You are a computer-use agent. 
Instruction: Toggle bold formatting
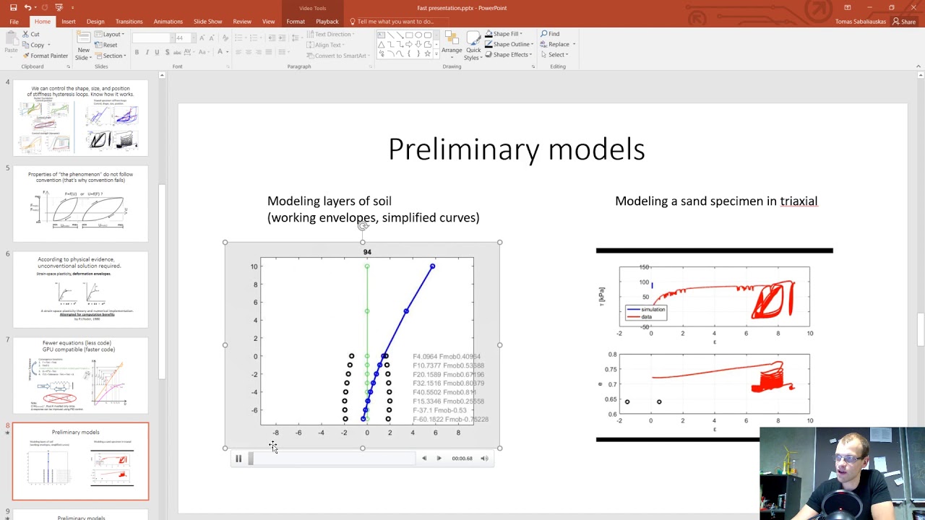[x=137, y=52]
